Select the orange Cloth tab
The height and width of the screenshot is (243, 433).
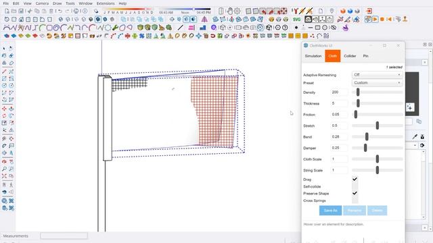tap(332, 56)
